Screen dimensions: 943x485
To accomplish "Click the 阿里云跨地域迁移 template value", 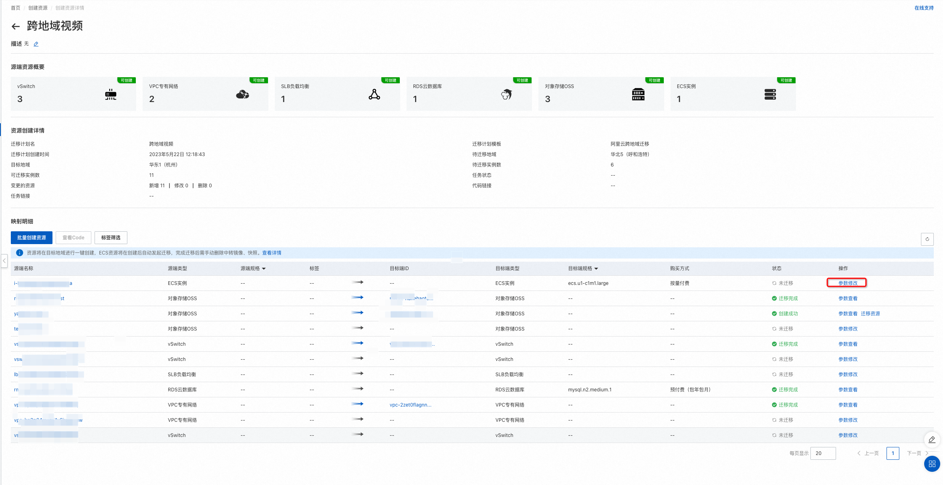I will tap(630, 144).
